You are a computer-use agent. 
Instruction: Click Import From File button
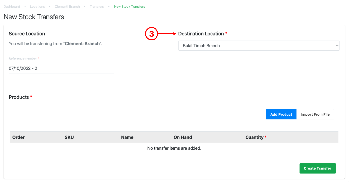click(315, 114)
